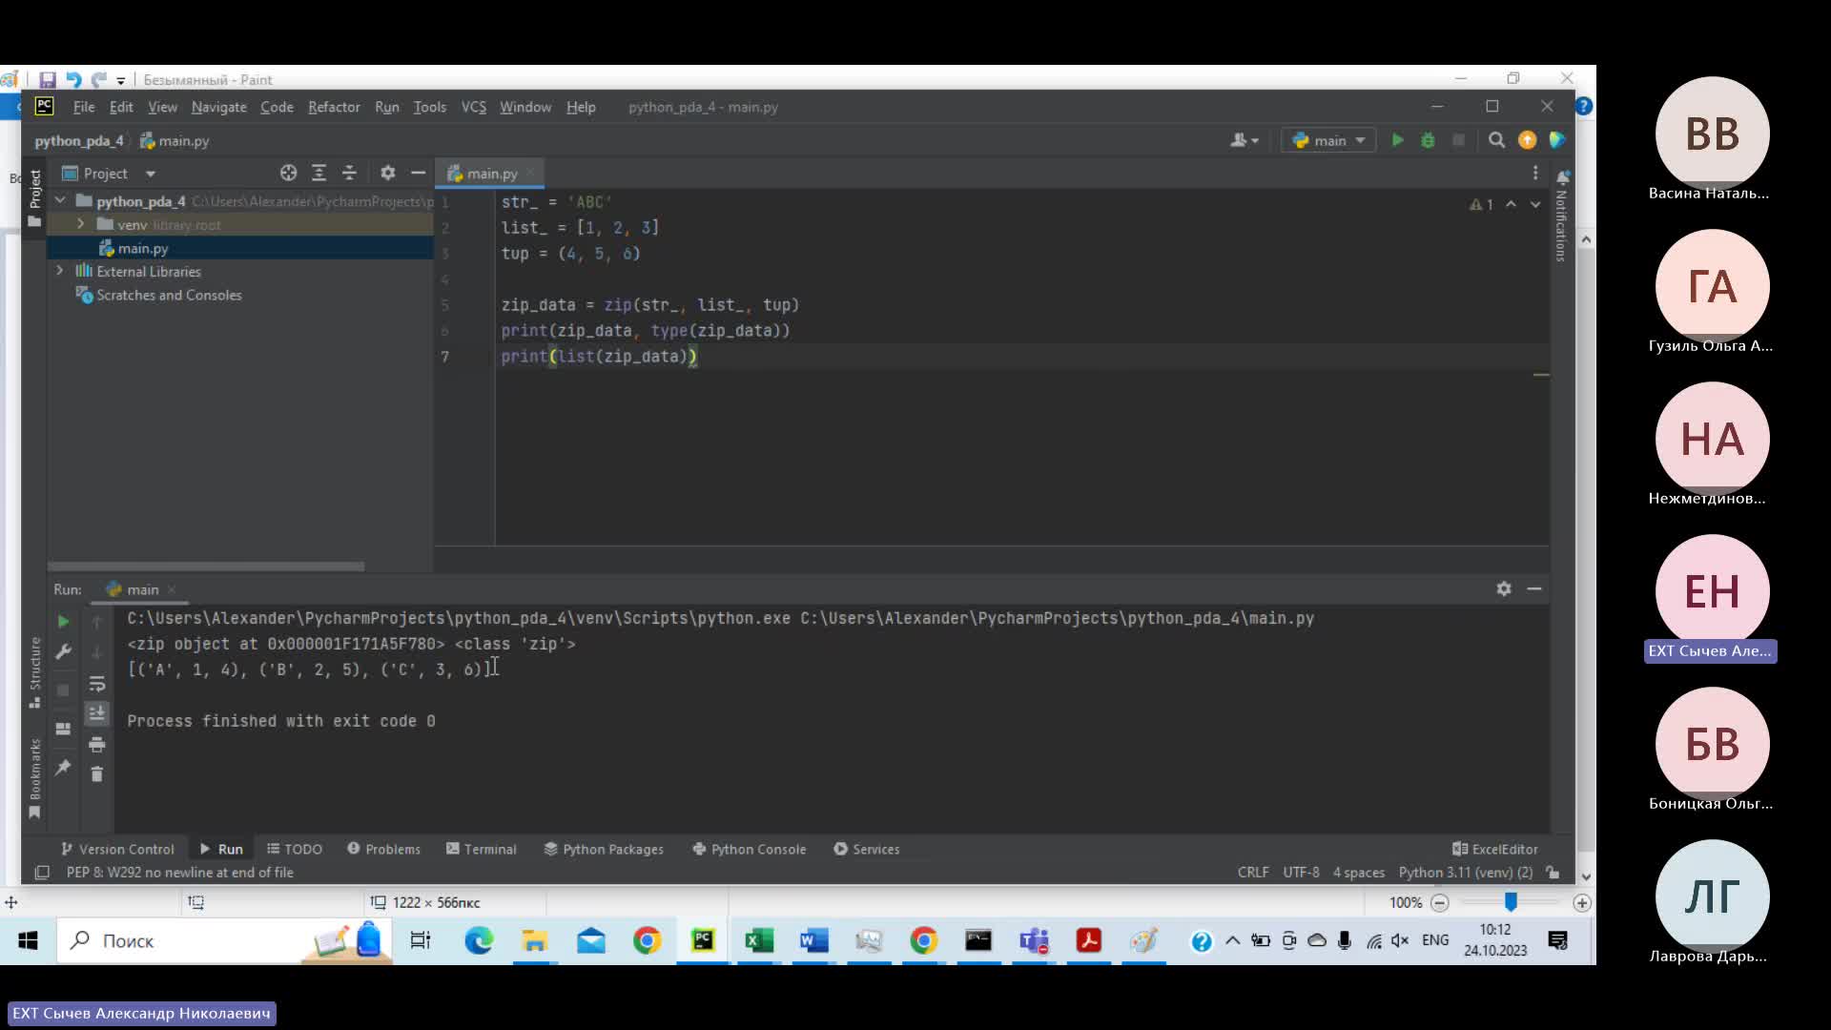Image resolution: width=1831 pixels, height=1030 pixels.
Task: Run the main configuration with green play button
Action: click(1397, 140)
